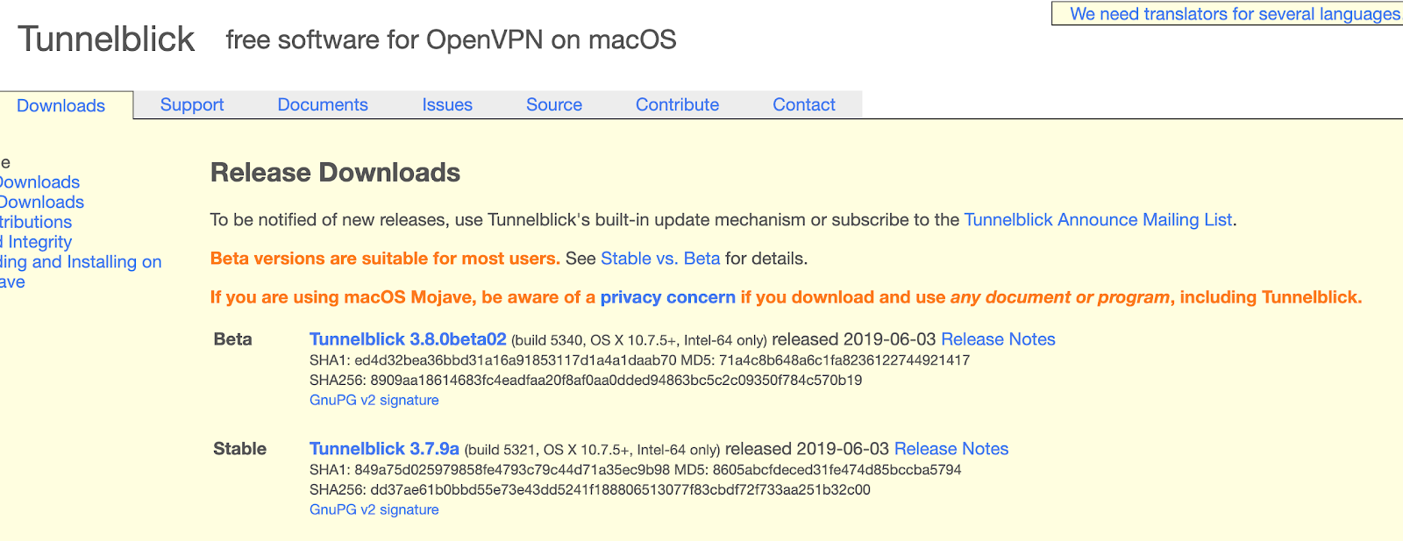The height and width of the screenshot is (541, 1403).
Task: Open the Contribute tab
Action: click(677, 105)
